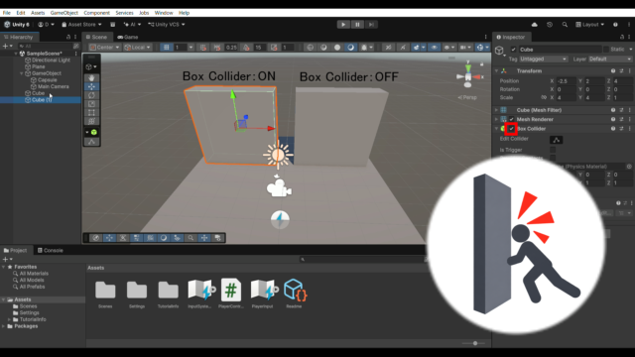Open the GameObject menu
This screenshot has width=635, height=357.
pyautogui.click(x=63, y=13)
